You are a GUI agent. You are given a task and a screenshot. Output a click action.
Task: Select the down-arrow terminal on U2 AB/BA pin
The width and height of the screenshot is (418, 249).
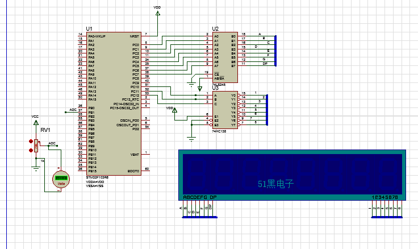coord(200,88)
